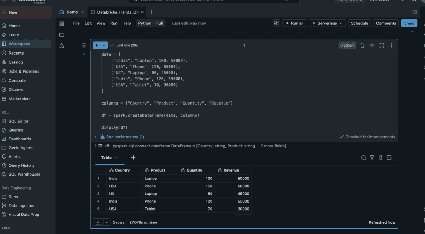Click the 60000 revenue cell
Image resolution: width=425 pixels, height=234 pixels.
click(x=233, y=186)
